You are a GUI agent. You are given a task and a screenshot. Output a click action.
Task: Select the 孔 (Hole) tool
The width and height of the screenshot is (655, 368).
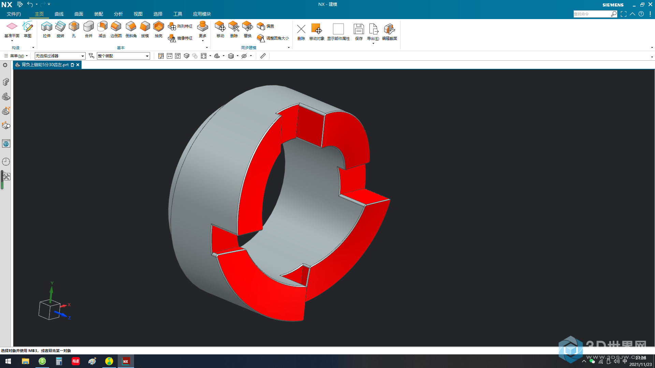pos(74,29)
